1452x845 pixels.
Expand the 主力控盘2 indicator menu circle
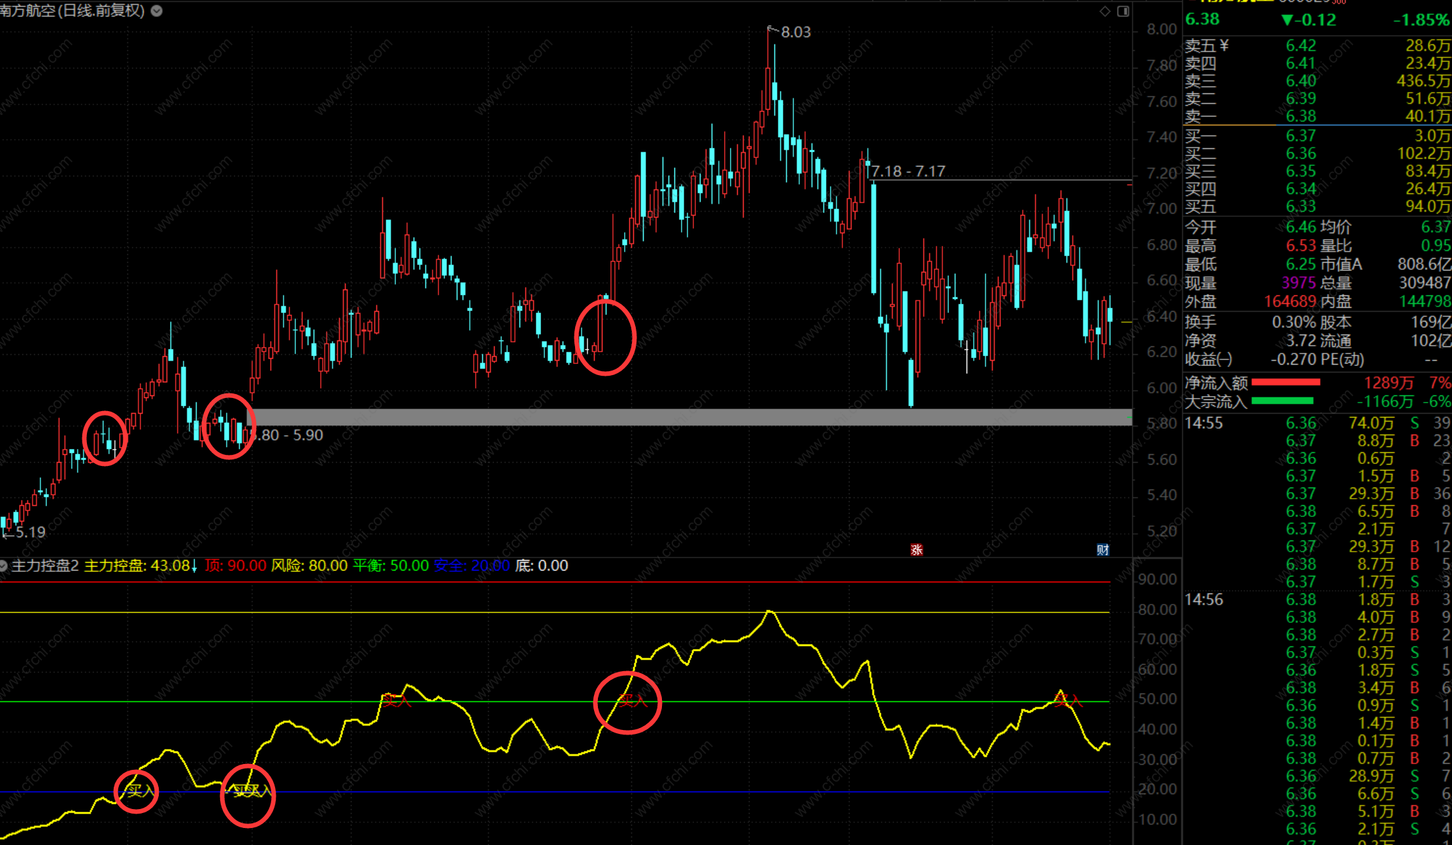(x=3, y=565)
